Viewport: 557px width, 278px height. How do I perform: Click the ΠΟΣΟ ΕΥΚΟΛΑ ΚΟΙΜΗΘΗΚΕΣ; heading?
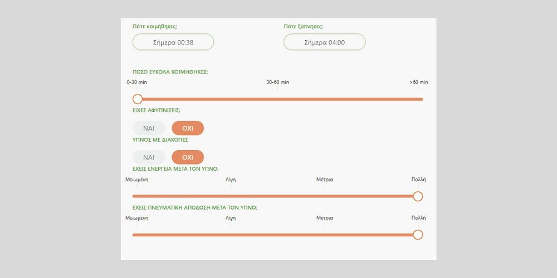170,72
